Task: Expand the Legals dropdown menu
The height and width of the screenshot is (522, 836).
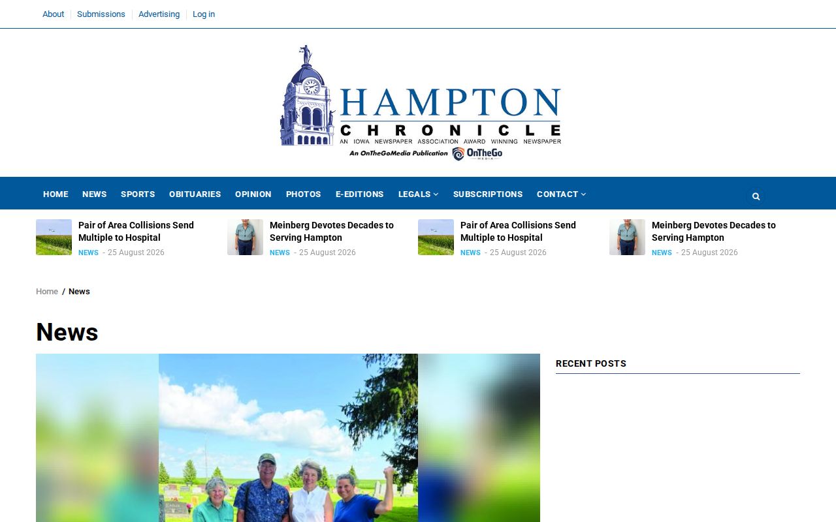Action: 418,194
